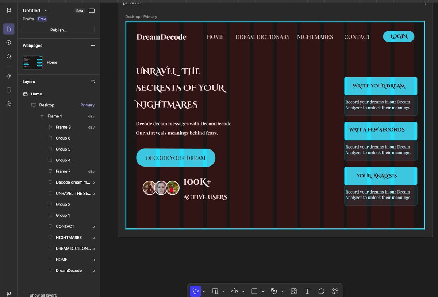
Task: Select the CONTACT text layer in Layers
Action: 58,226
